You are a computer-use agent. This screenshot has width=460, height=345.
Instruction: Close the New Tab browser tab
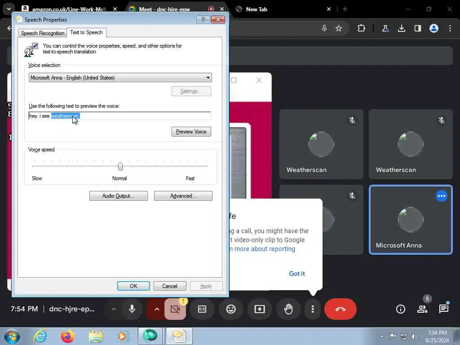tap(329, 9)
